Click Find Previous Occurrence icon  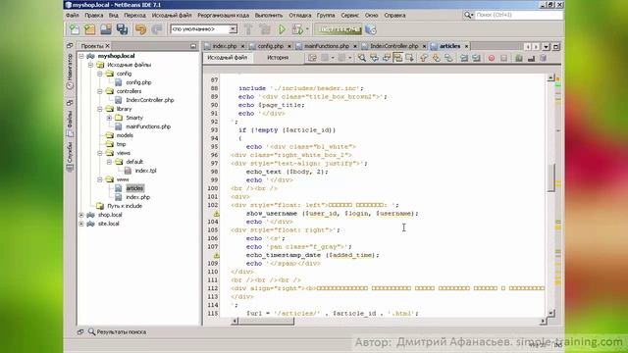374,58
